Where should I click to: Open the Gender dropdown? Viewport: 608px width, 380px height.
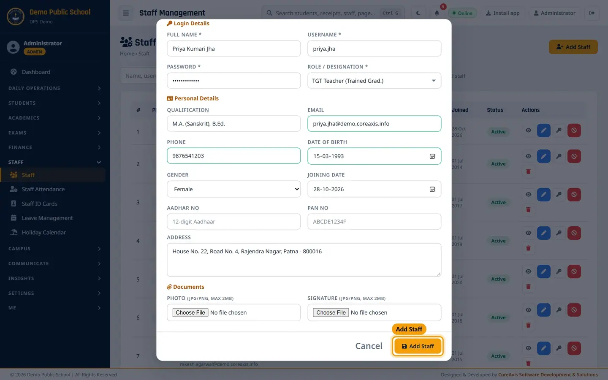coord(234,189)
